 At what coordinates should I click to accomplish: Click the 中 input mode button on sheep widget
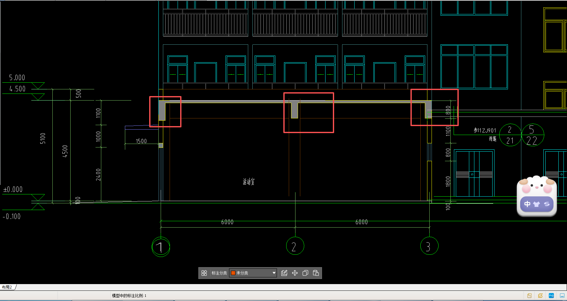[527, 204]
